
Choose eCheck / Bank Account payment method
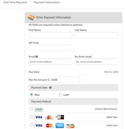[x=31, y=109]
